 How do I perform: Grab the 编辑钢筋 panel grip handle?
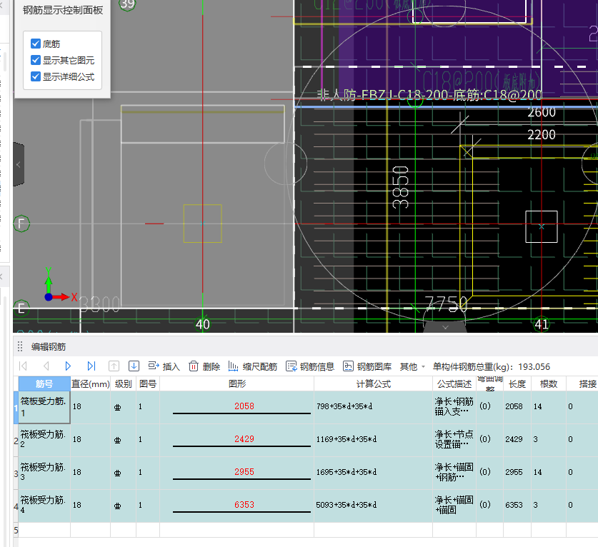tap(20, 346)
